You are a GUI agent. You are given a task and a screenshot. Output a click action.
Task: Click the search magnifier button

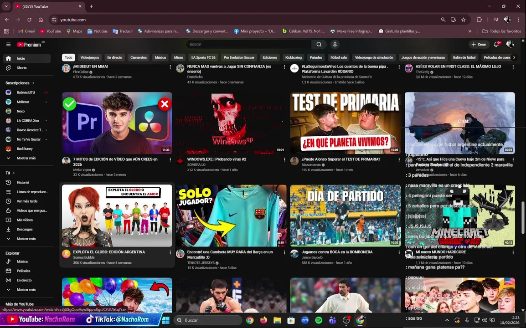coord(319,44)
